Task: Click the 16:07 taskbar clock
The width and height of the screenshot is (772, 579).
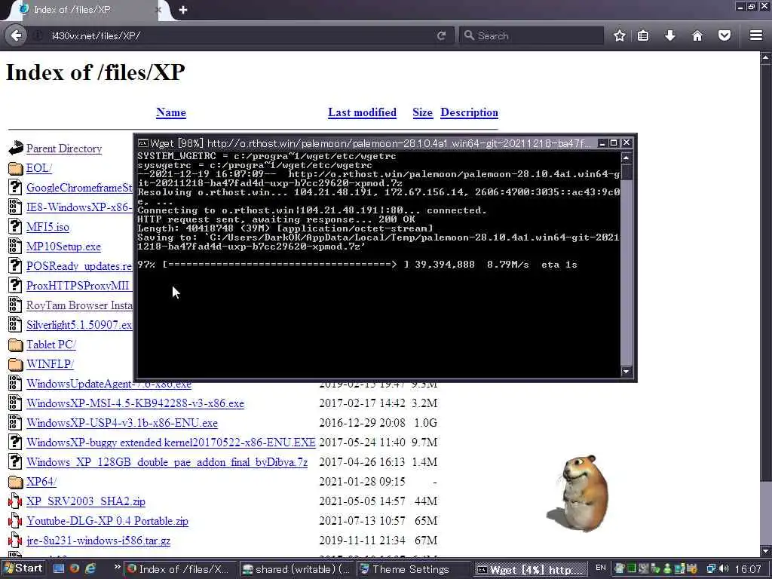Action: (x=748, y=570)
